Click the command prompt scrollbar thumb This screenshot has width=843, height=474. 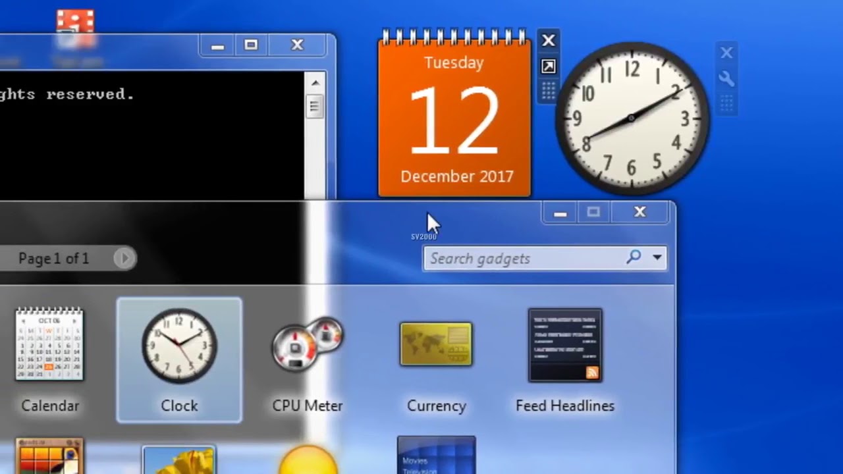(314, 106)
